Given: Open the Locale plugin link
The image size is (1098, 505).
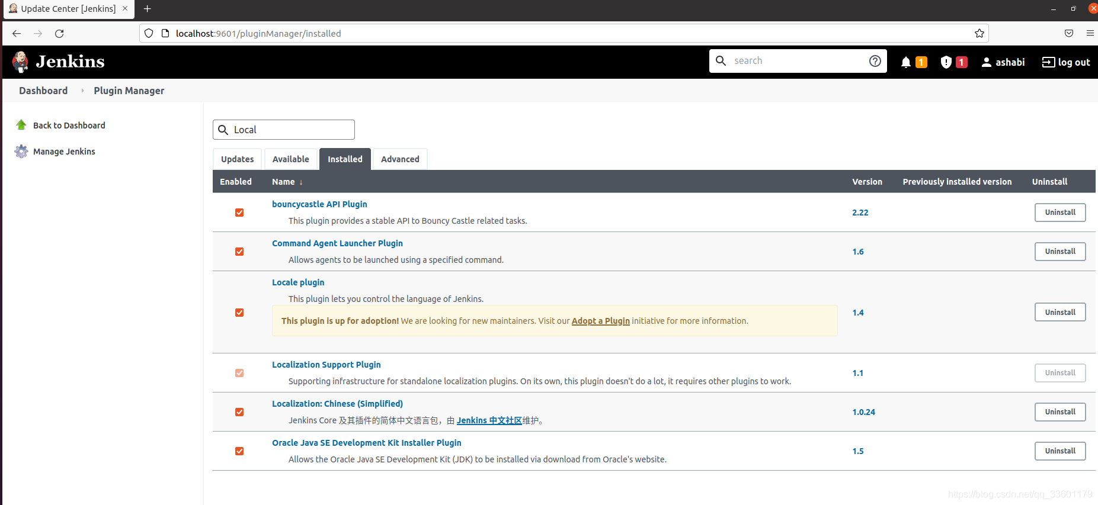Looking at the screenshot, I should click(298, 282).
